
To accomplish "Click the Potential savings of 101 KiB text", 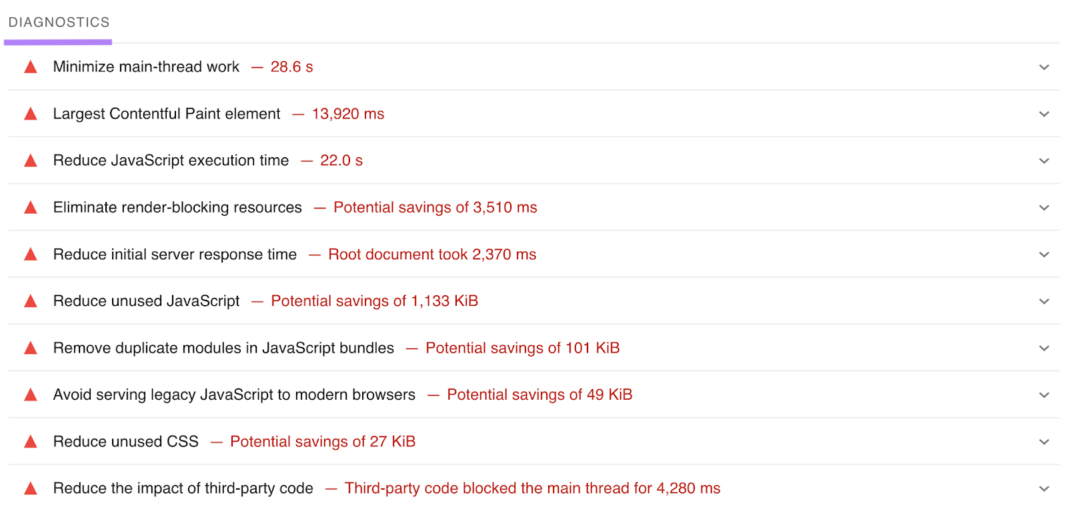I will click(522, 348).
